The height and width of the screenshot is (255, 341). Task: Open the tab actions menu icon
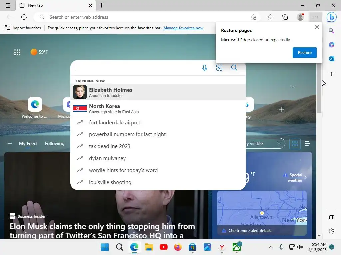point(8,5)
